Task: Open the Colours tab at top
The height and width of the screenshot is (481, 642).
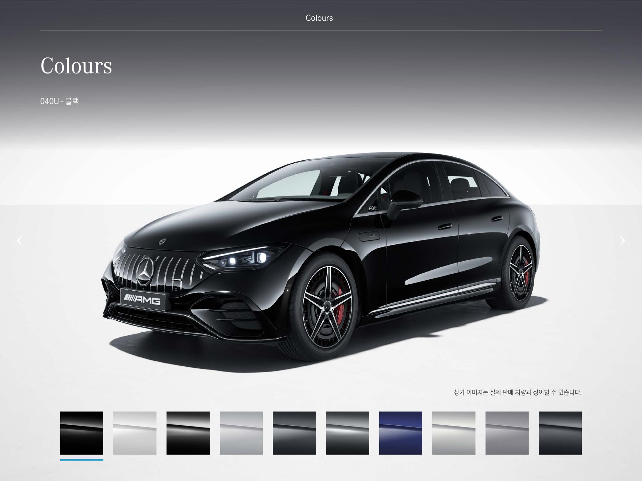Action: point(319,18)
